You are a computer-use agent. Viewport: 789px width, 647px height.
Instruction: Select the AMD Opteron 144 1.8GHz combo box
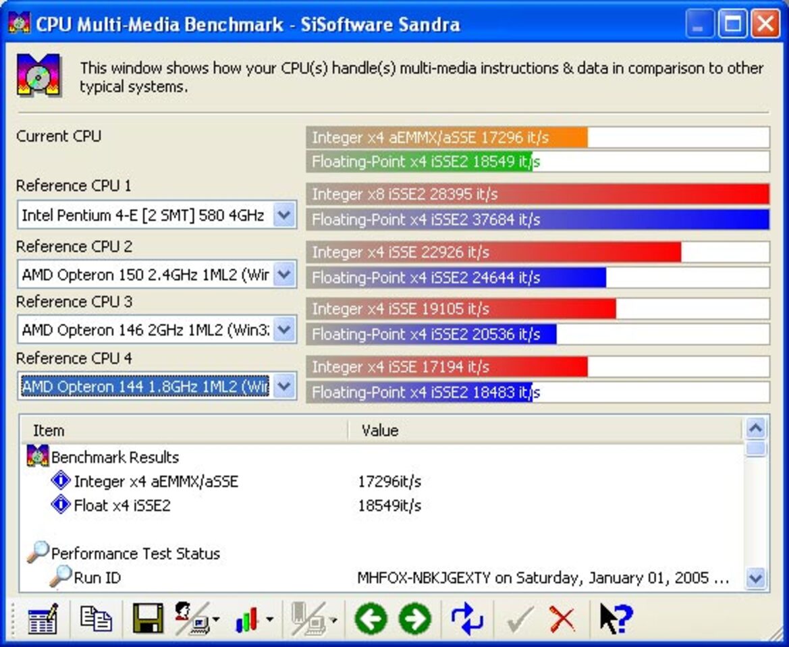pyautogui.click(x=157, y=387)
